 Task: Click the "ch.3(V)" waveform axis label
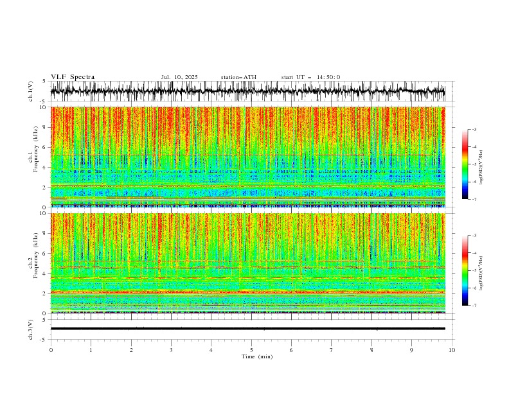pos(31,329)
